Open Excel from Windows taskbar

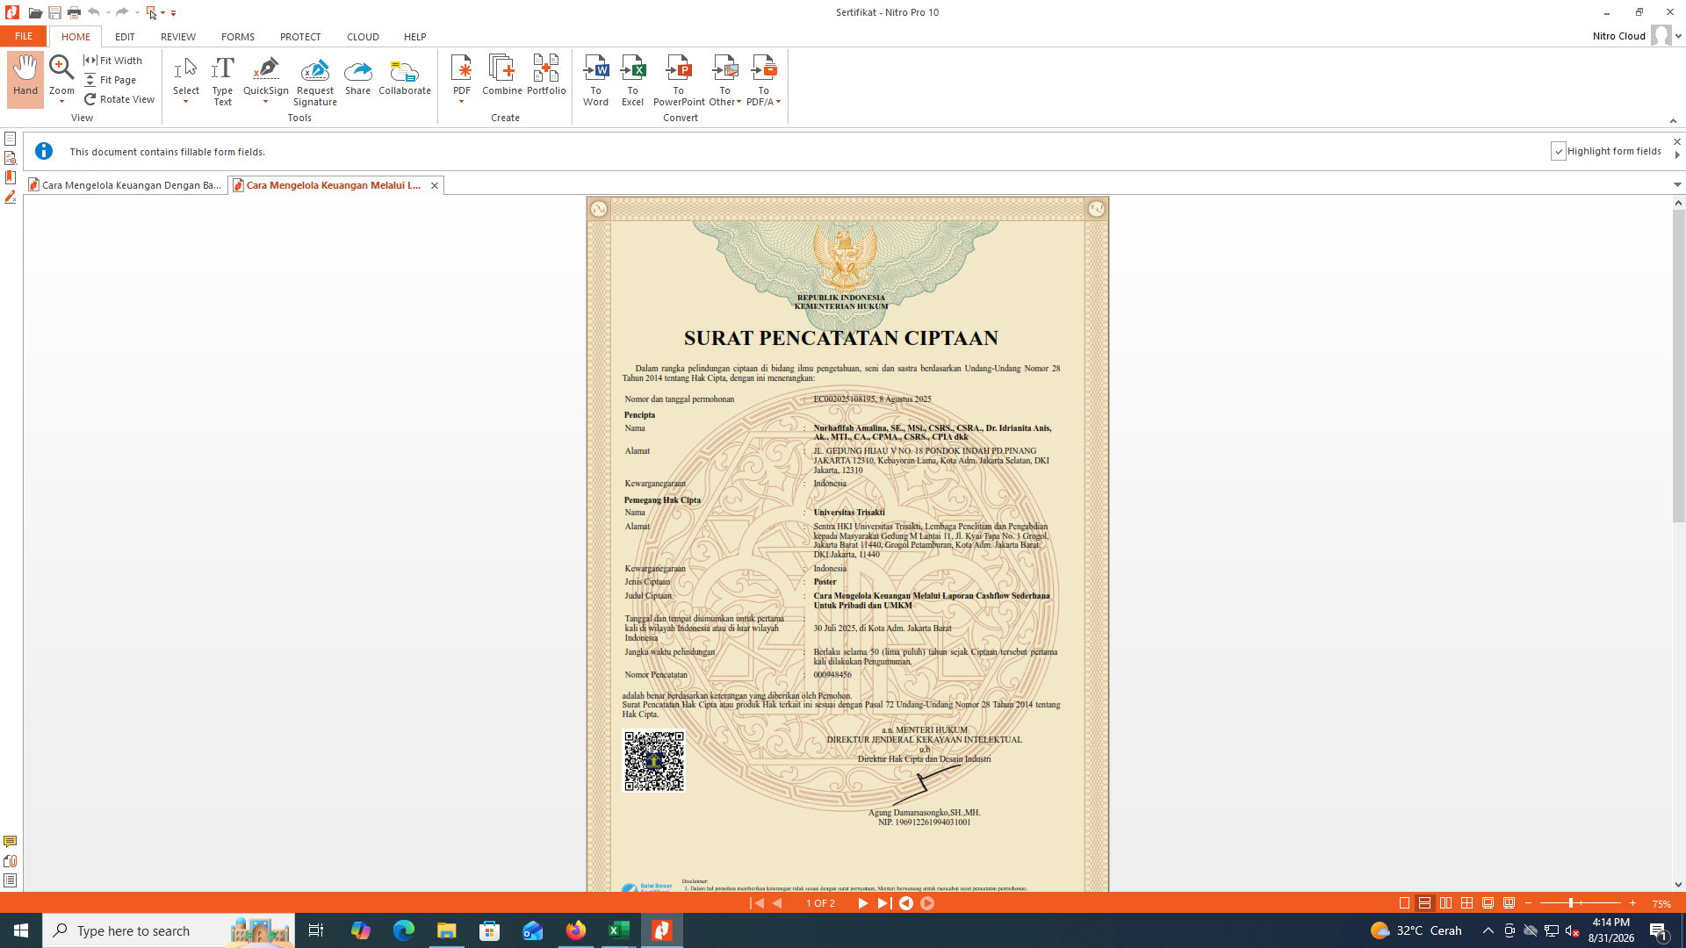click(x=619, y=930)
